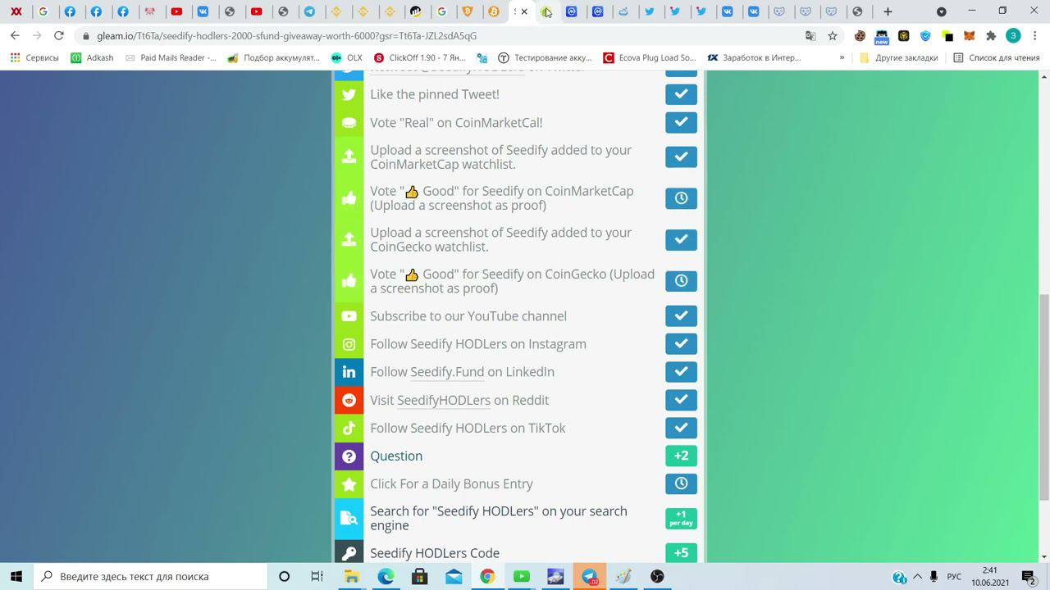Open the tab search dropdown arrow
The height and width of the screenshot is (590, 1050).
(x=942, y=11)
